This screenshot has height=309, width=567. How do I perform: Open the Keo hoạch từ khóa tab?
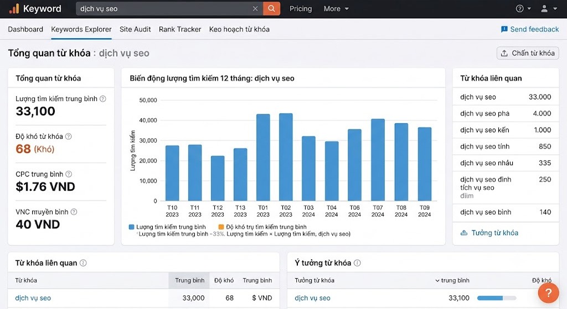[239, 29]
